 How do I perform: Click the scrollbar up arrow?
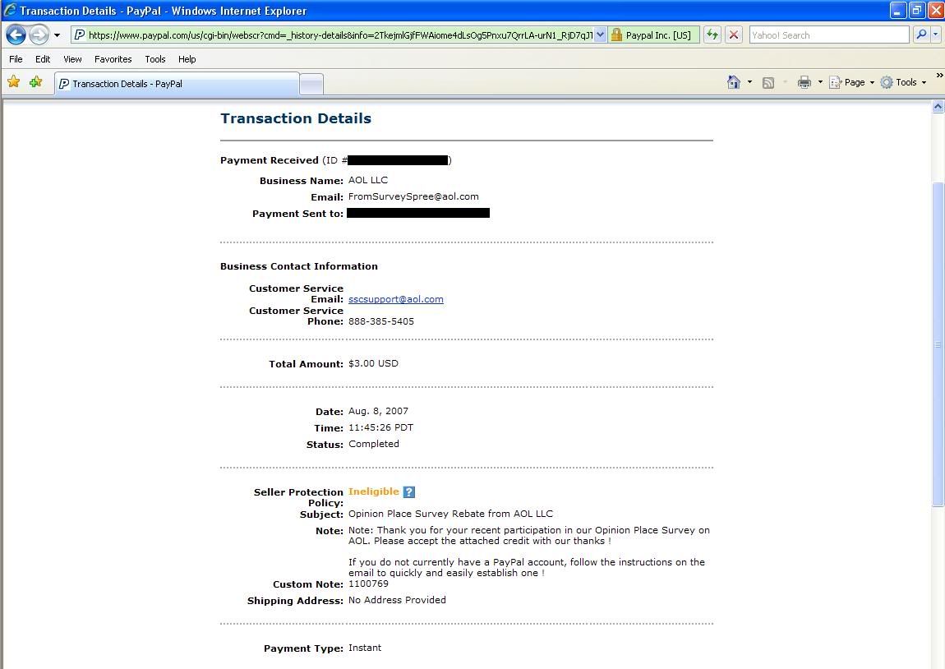tap(938, 108)
